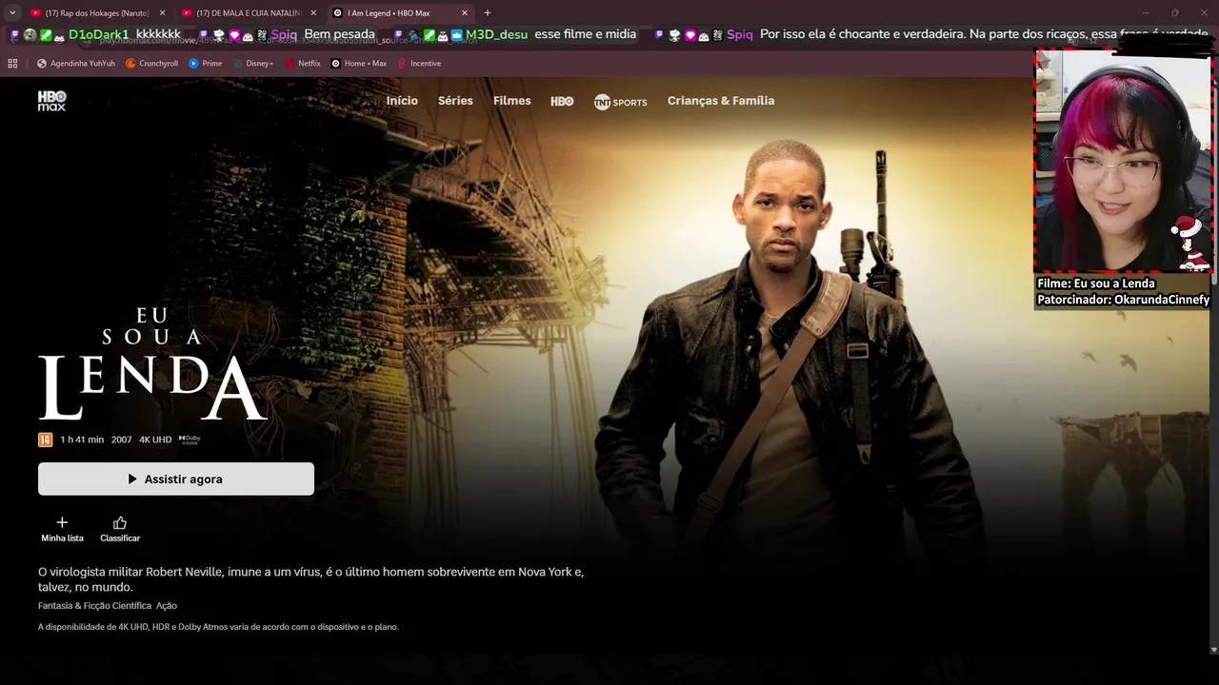Close the Rap dos Hokages tab
The height and width of the screenshot is (685, 1219).
coord(162,12)
